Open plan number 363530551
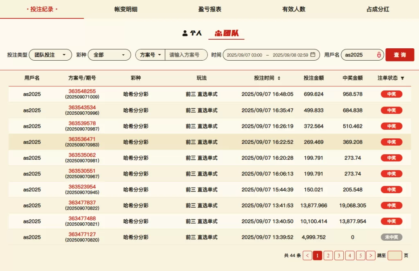This screenshot has height=271, width=419. (x=82, y=171)
